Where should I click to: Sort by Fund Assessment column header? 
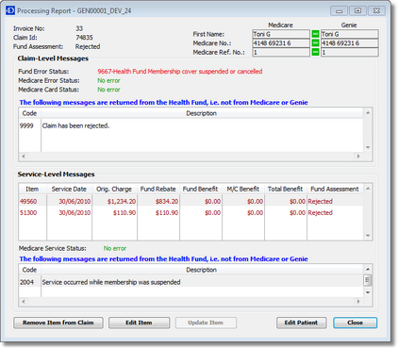[335, 189]
